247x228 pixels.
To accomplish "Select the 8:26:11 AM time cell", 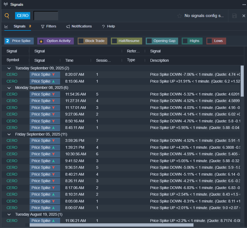I will [x=74, y=181].
